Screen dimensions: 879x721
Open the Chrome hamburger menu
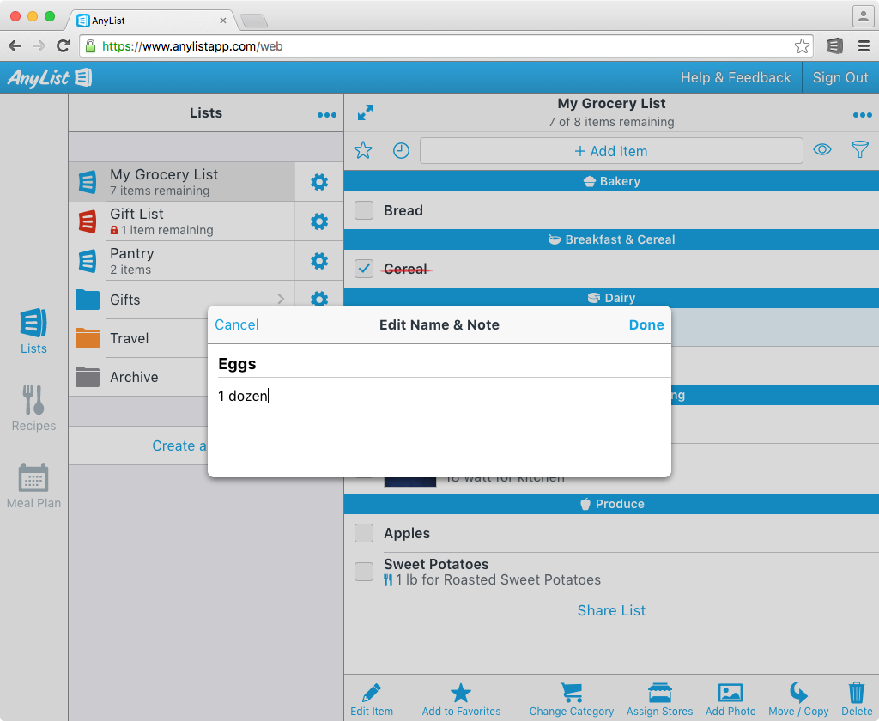click(x=864, y=46)
